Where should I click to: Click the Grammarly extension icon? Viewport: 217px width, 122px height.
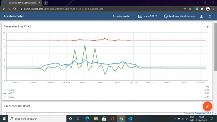coord(197,9)
